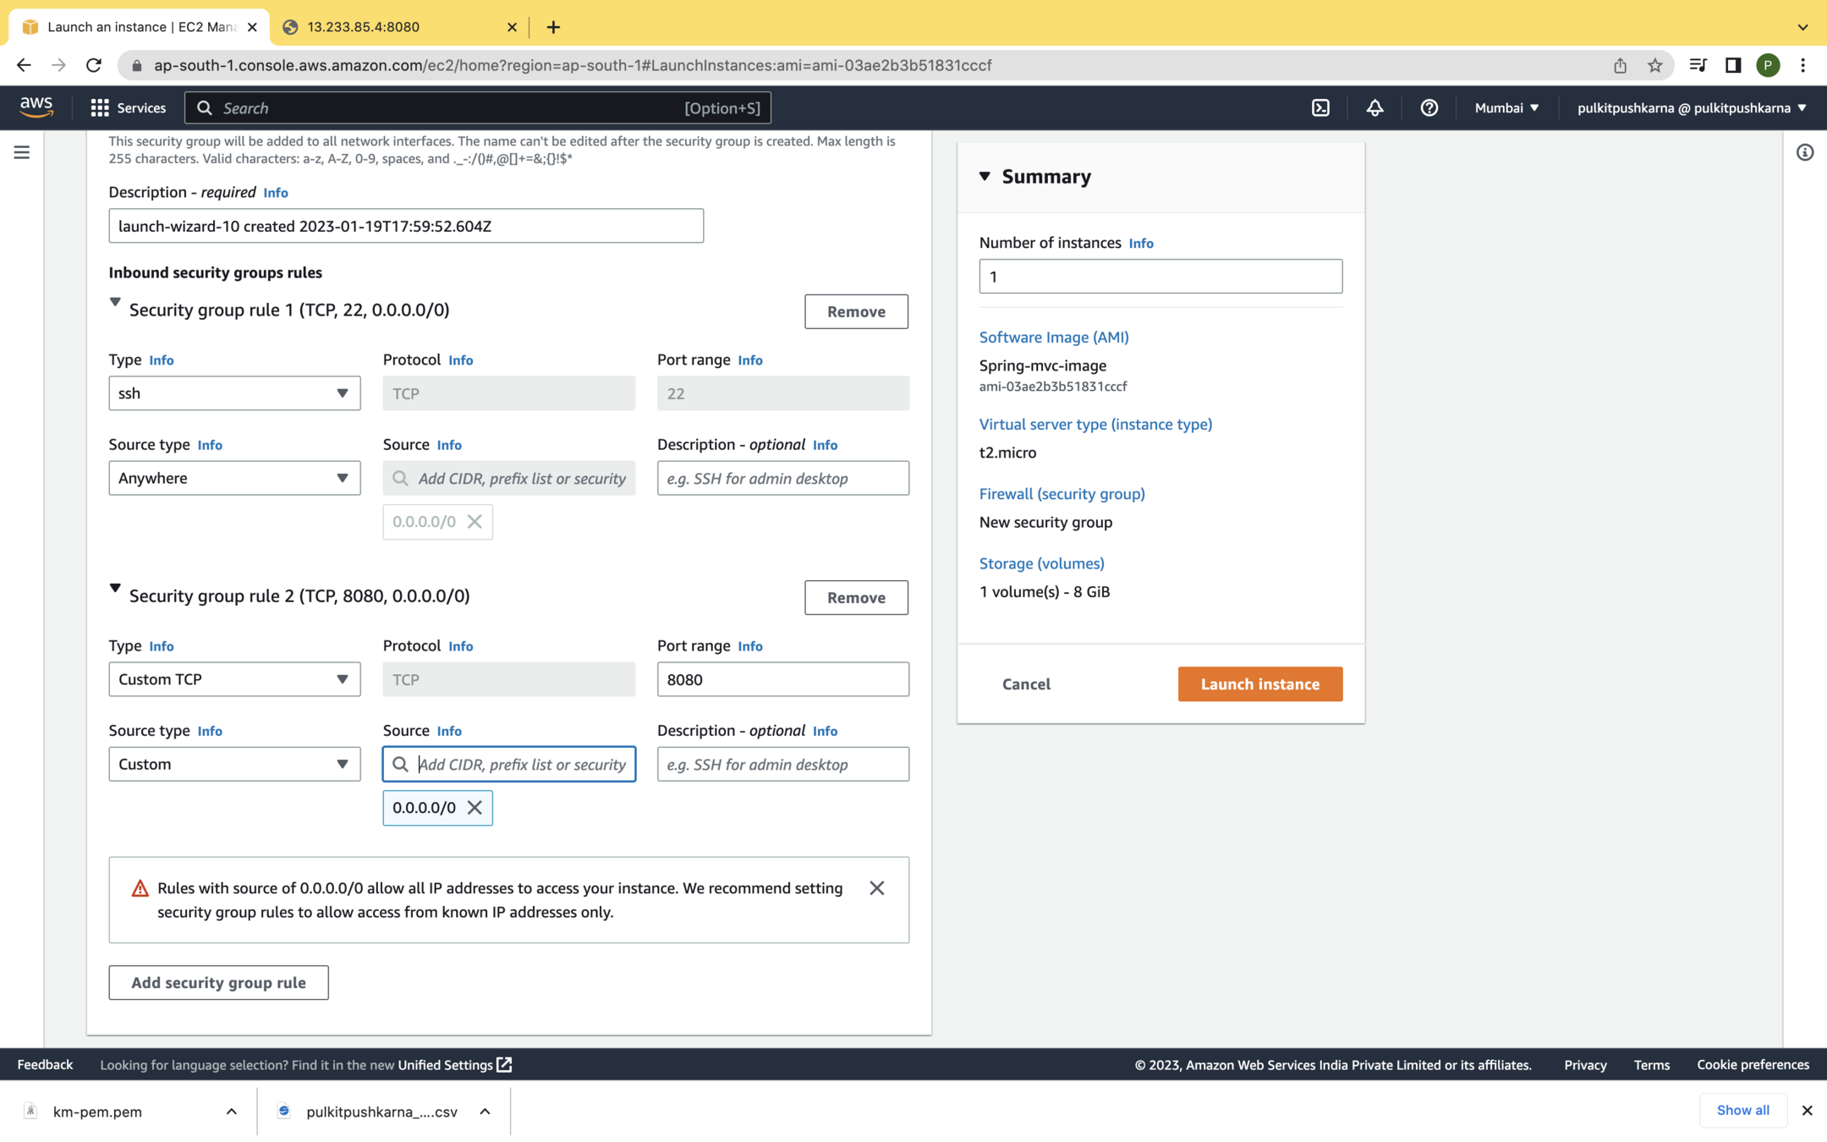
Task: Collapse Security group rule 1 section
Action: point(115,302)
